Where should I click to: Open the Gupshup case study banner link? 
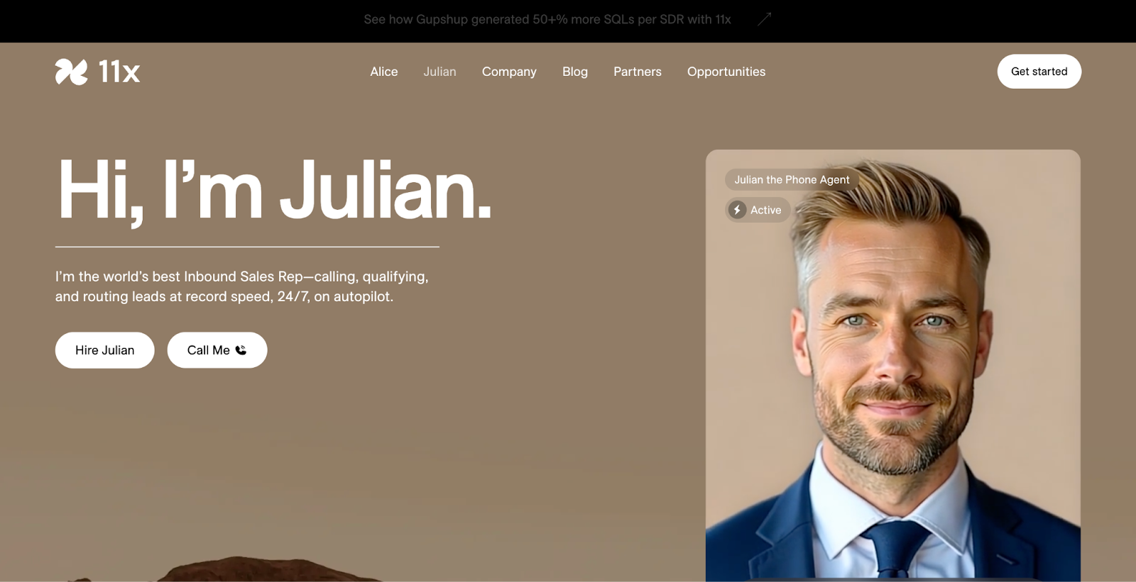547,19
